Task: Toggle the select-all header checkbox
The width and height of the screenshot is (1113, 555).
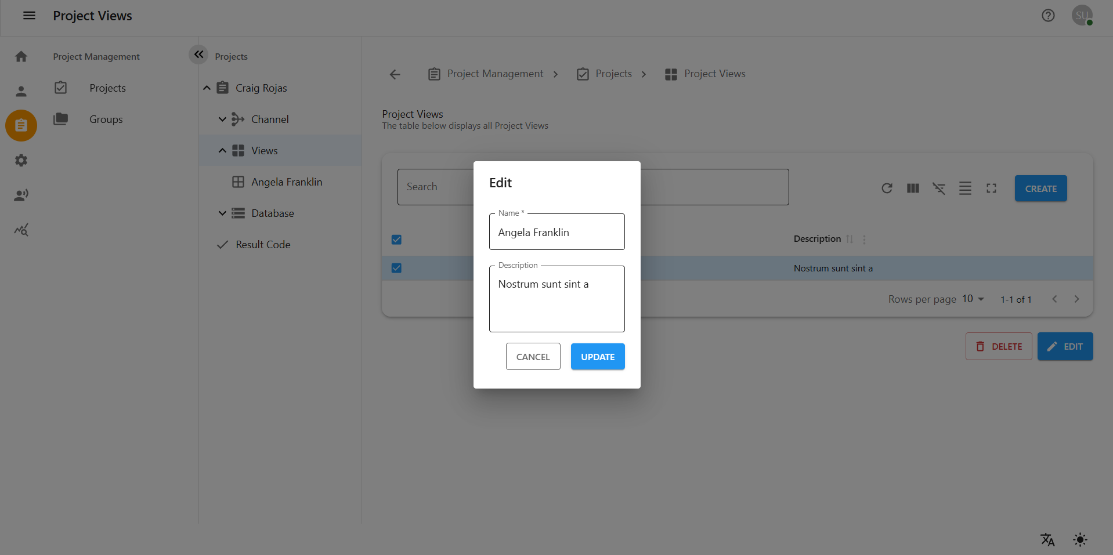Action: tap(396, 240)
